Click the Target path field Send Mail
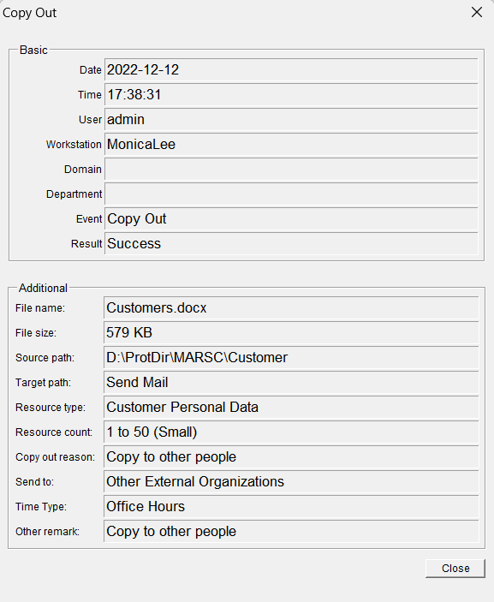The image size is (494, 602). (291, 383)
